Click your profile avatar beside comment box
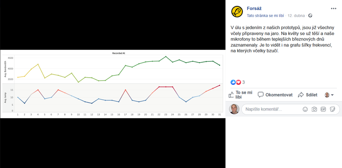This screenshot has width=342, height=168. [234, 109]
